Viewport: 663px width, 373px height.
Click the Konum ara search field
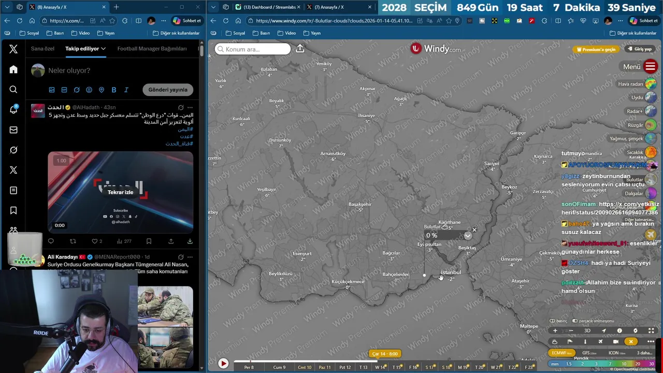253,49
